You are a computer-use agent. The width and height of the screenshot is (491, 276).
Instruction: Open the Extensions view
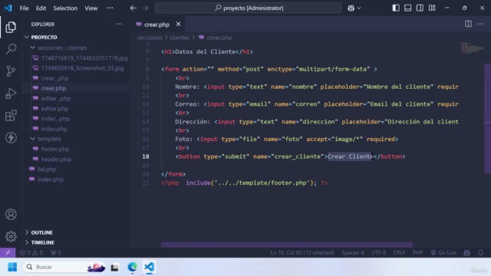[11, 116]
